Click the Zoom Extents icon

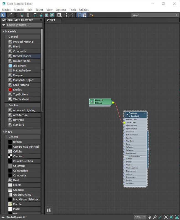click(x=166, y=217)
